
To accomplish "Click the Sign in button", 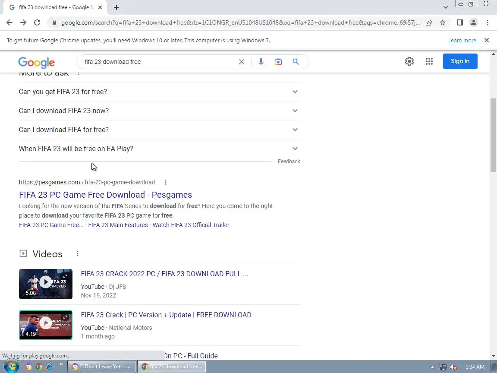I will point(460,61).
